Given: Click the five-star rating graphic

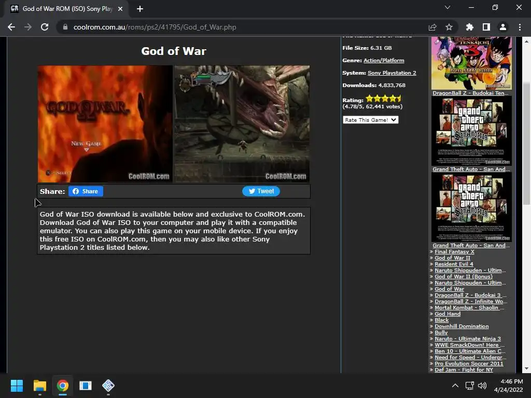Looking at the screenshot, I should coord(384,99).
